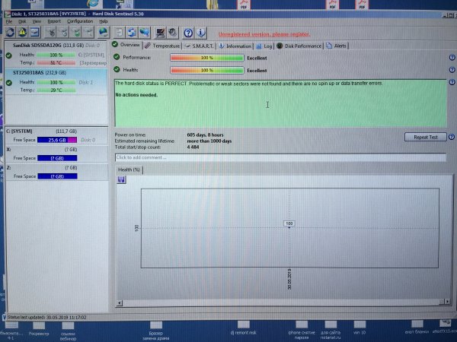The height and width of the screenshot is (342, 457).
Task: Open the Disk Performance tab
Action: point(302,46)
